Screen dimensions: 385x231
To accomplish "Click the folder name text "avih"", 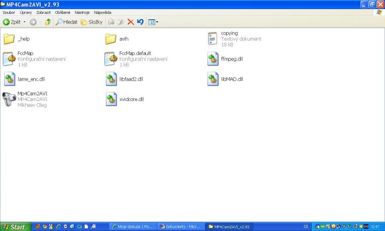I will pyautogui.click(x=124, y=39).
